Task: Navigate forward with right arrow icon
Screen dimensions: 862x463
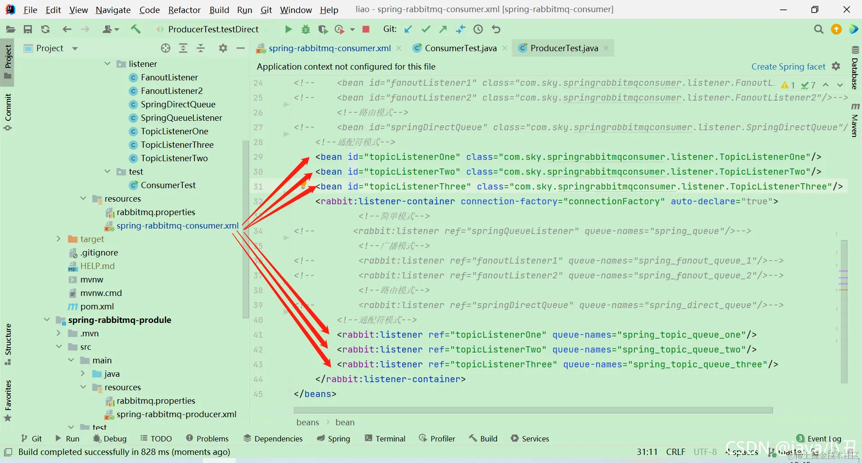Action: pos(85,29)
